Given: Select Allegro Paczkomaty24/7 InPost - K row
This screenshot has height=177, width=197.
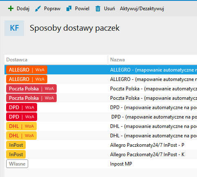Looking at the screenshot, I should click(101, 155).
